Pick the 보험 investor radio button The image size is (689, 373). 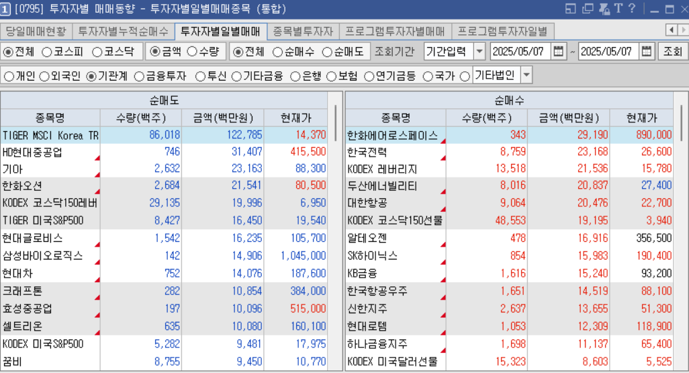coord(332,77)
